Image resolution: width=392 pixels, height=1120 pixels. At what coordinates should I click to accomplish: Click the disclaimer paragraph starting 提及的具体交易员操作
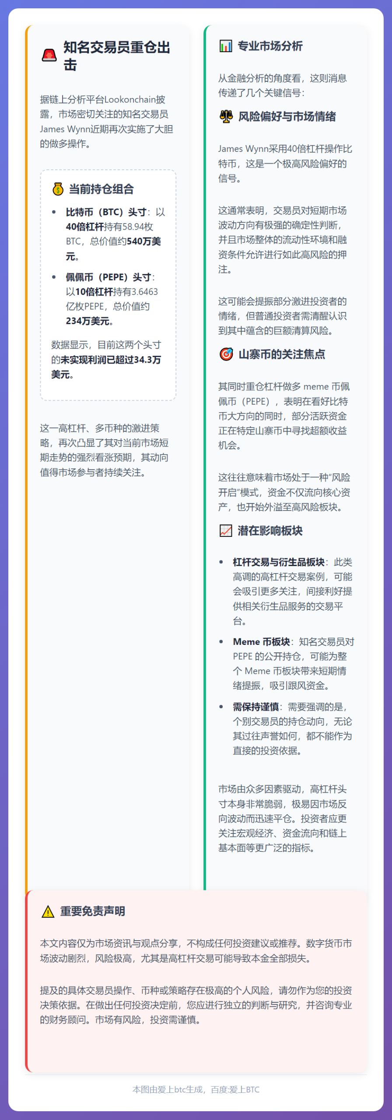[x=196, y=1005]
